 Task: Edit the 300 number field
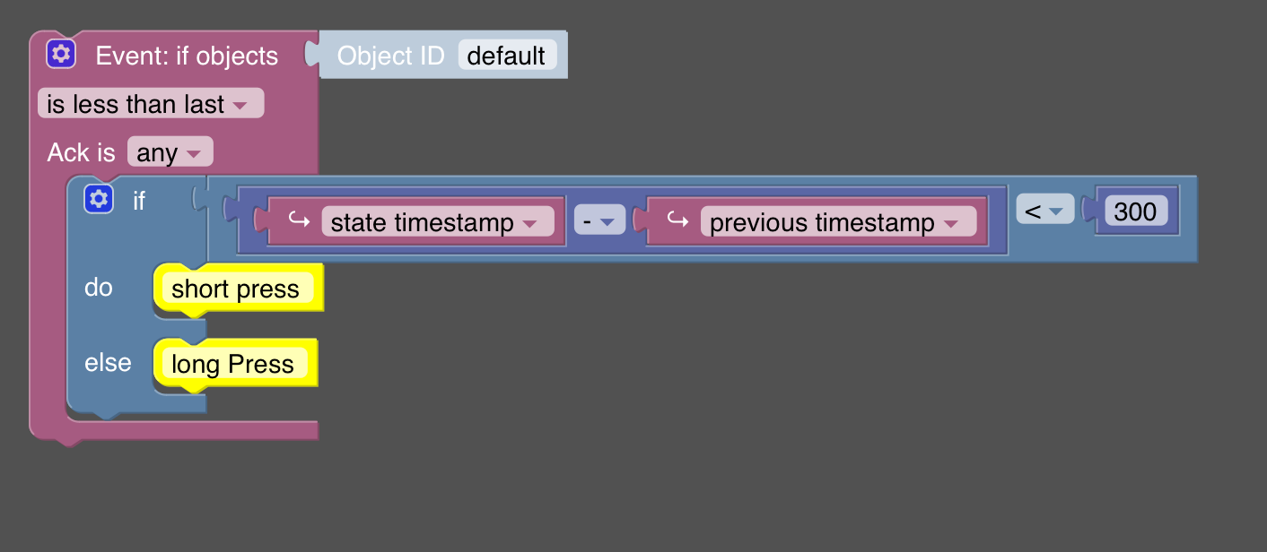[x=1135, y=211]
